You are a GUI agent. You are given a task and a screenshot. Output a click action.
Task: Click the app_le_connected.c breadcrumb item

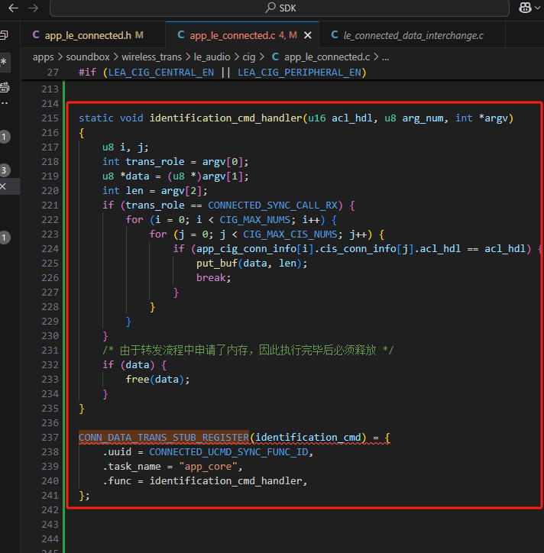click(321, 57)
